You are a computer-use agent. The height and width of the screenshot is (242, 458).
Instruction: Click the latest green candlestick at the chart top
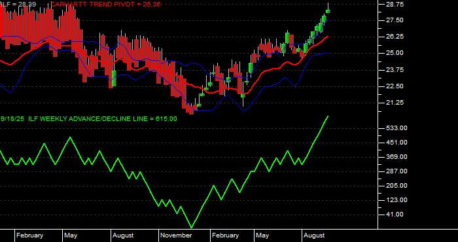(x=328, y=11)
